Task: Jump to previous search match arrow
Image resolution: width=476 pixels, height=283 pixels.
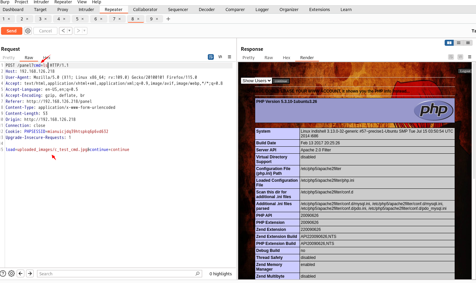Action: (21, 273)
